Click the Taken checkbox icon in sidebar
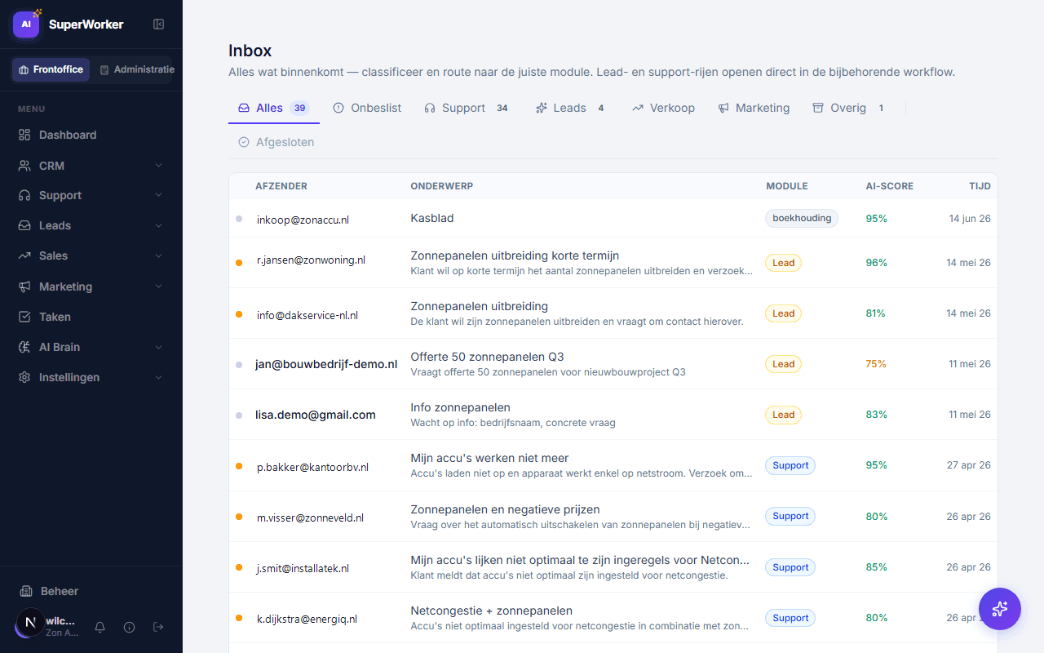The height and width of the screenshot is (653, 1044). pos(24,317)
